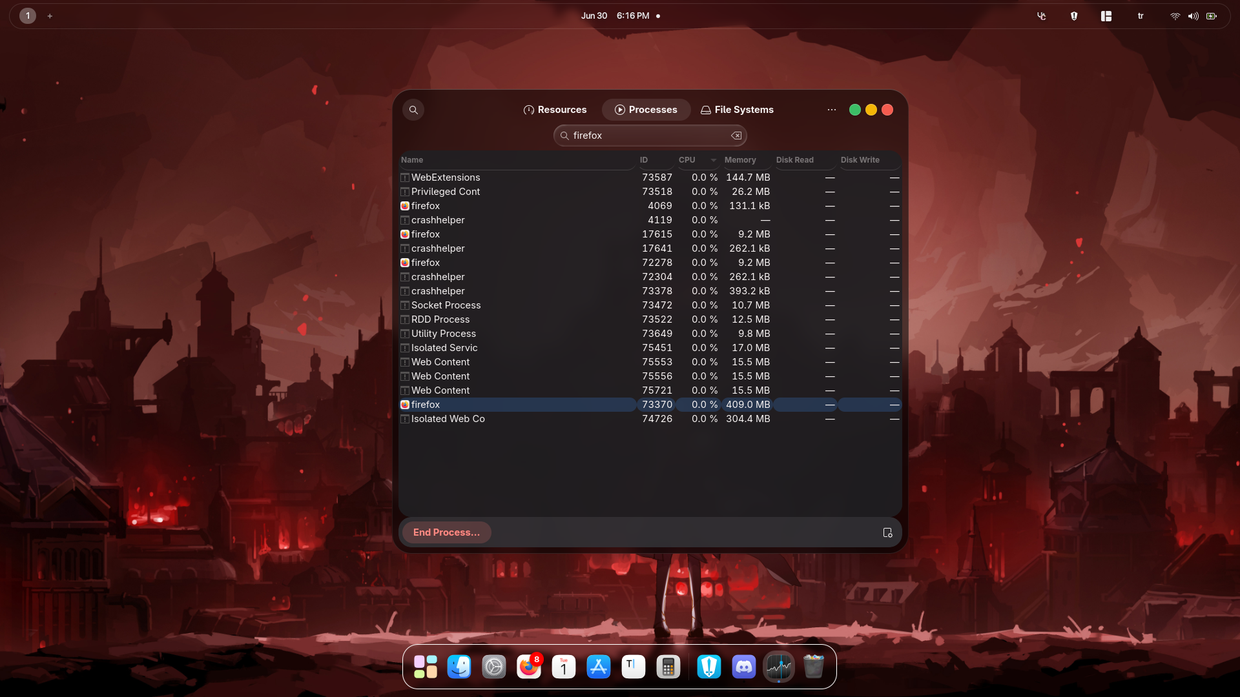The width and height of the screenshot is (1240, 697).
Task: Click the Name column header
Action: coord(412,160)
